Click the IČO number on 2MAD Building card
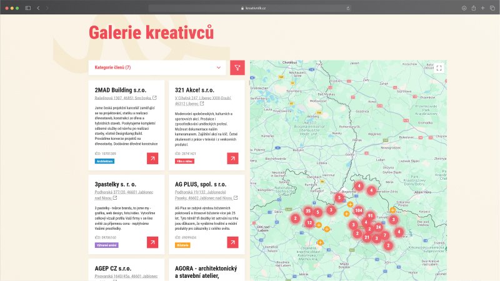Viewport: 500px width, 281px height. point(105,154)
